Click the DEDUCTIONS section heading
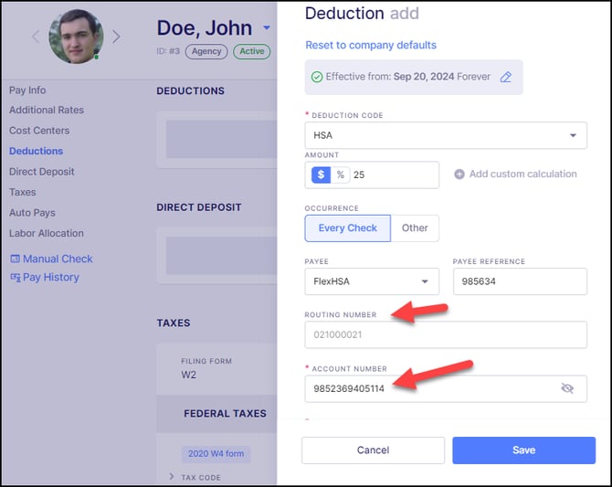The width and height of the screenshot is (612, 487). pos(191,91)
